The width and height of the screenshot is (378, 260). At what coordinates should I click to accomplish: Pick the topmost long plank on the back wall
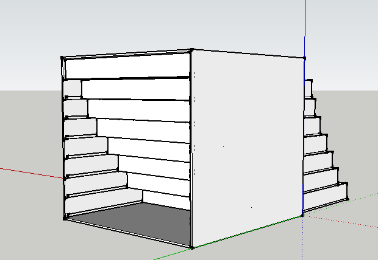(127, 66)
